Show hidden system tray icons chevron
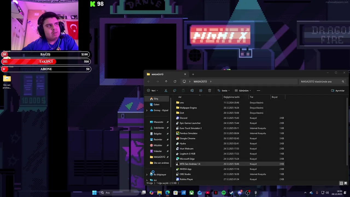Viewport: 350px width, 197px height. click(x=305, y=193)
